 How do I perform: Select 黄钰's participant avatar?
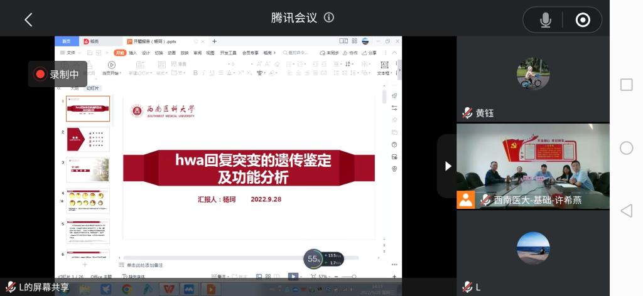point(532,74)
